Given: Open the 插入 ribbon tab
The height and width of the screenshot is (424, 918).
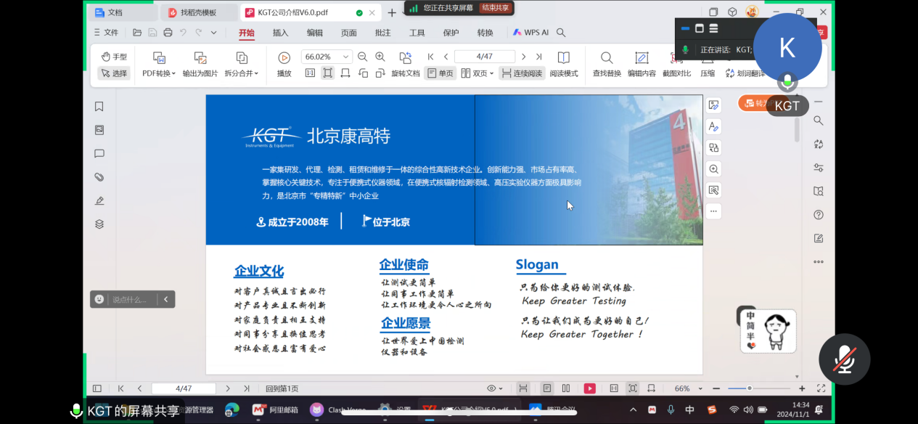Looking at the screenshot, I should coord(281,33).
